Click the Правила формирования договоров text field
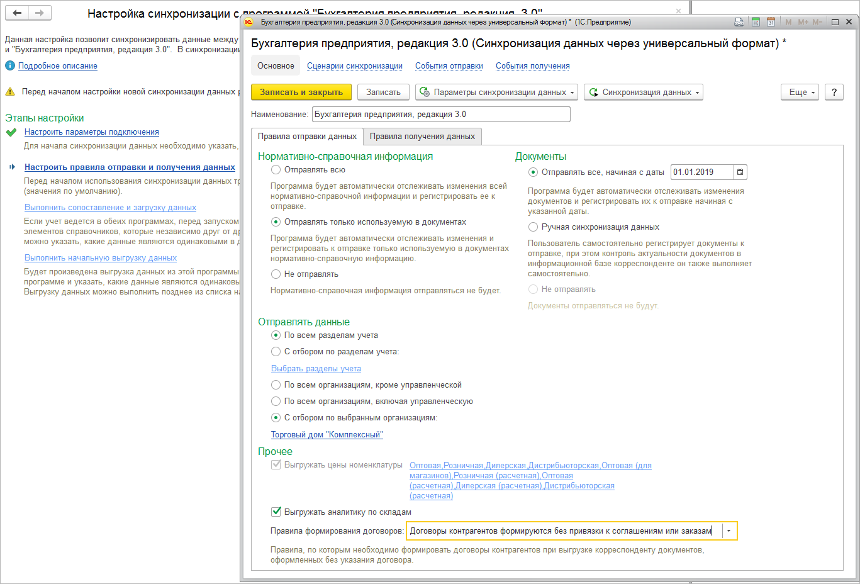The image size is (860, 584). (564, 531)
